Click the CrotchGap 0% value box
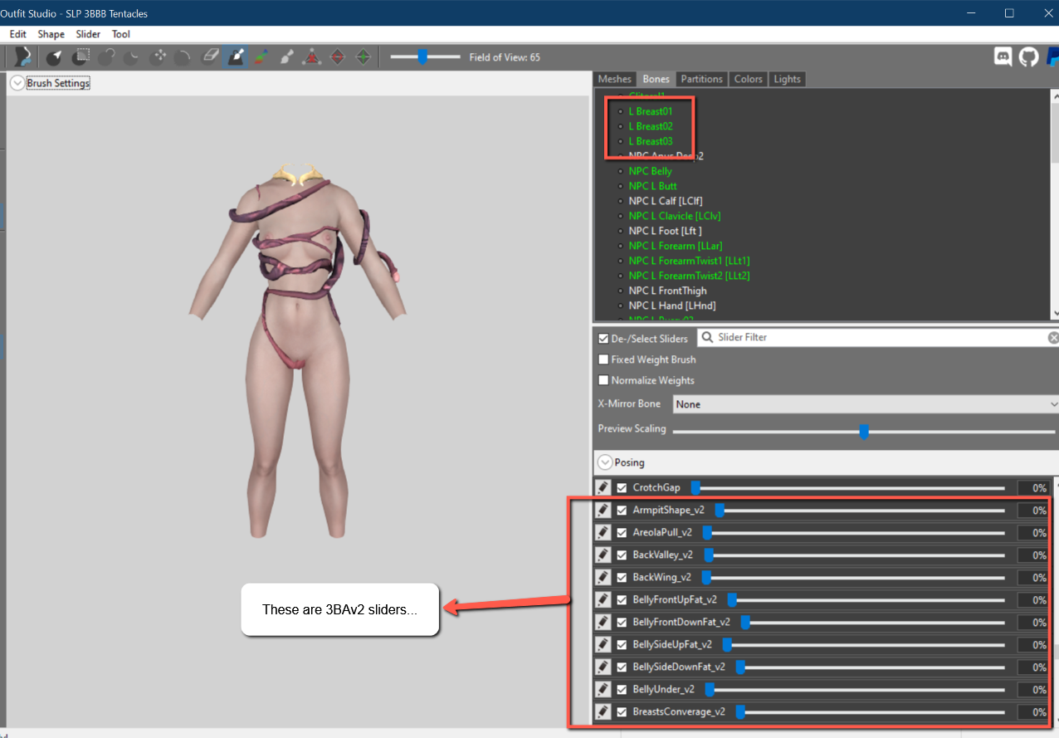Image resolution: width=1059 pixels, height=738 pixels. (1034, 488)
